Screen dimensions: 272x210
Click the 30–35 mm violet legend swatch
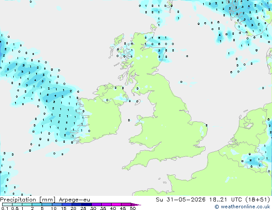97,204
